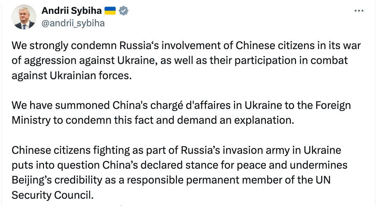Click the words "puts into question"
The height and width of the screenshot is (206, 376).
pyautogui.click(x=55, y=165)
